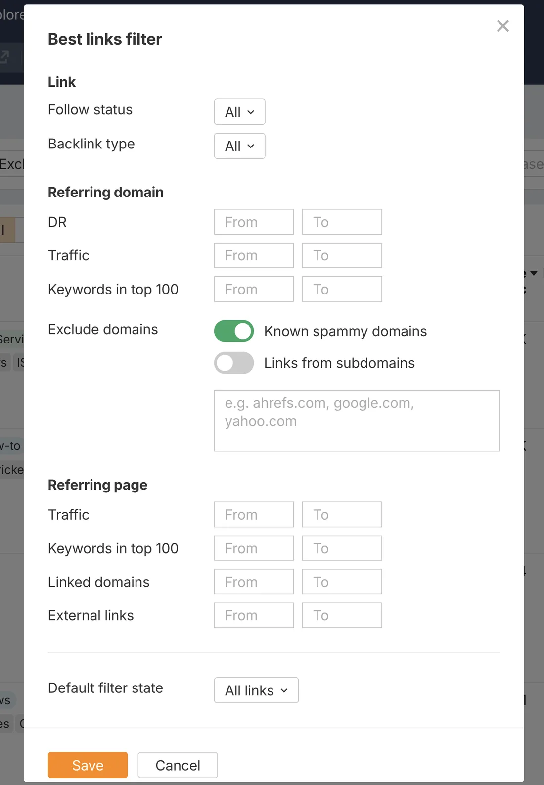Focus Referring page Traffic From field
This screenshot has height=785, width=544.
coord(254,515)
